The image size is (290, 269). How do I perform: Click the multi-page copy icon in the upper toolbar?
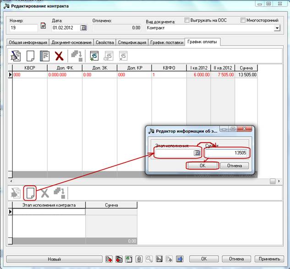44,56
